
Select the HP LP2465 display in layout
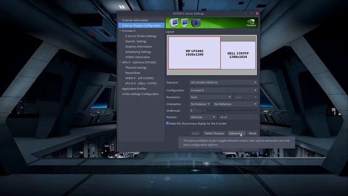(x=195, y=53)
